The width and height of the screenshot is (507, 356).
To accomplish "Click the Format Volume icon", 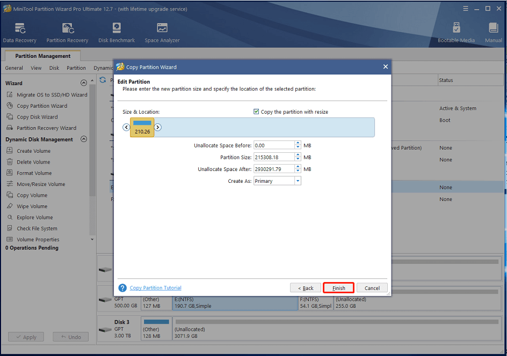I will [10, 173].
